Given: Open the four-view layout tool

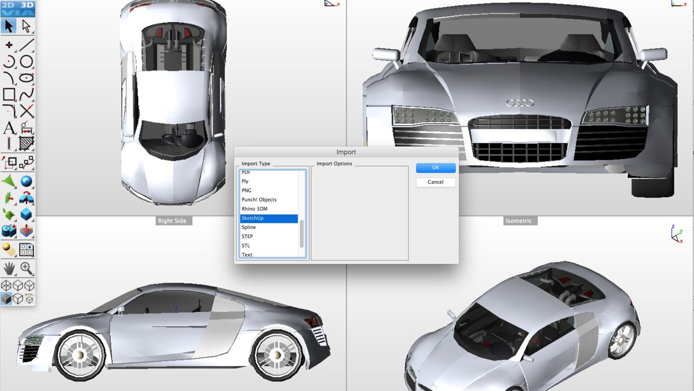Looking at the screenshot, I should 26,250.
